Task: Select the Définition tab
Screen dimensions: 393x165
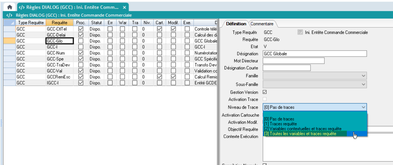Action: (236, 24)
